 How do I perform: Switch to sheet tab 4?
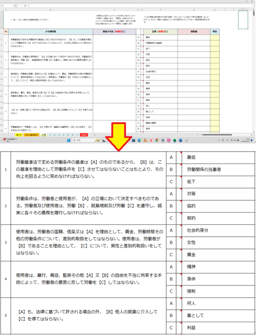pyautogui.click(x=64, y=135)
